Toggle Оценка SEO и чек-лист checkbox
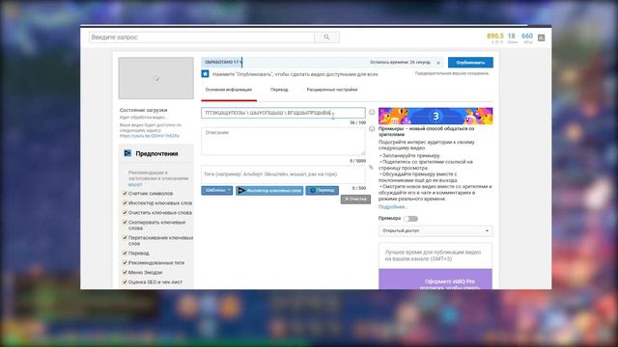 [125, 282]
